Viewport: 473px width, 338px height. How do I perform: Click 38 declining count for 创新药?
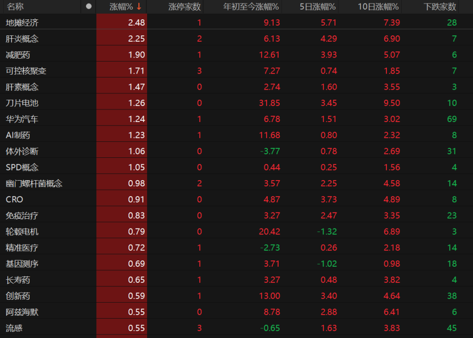(451, 296)
